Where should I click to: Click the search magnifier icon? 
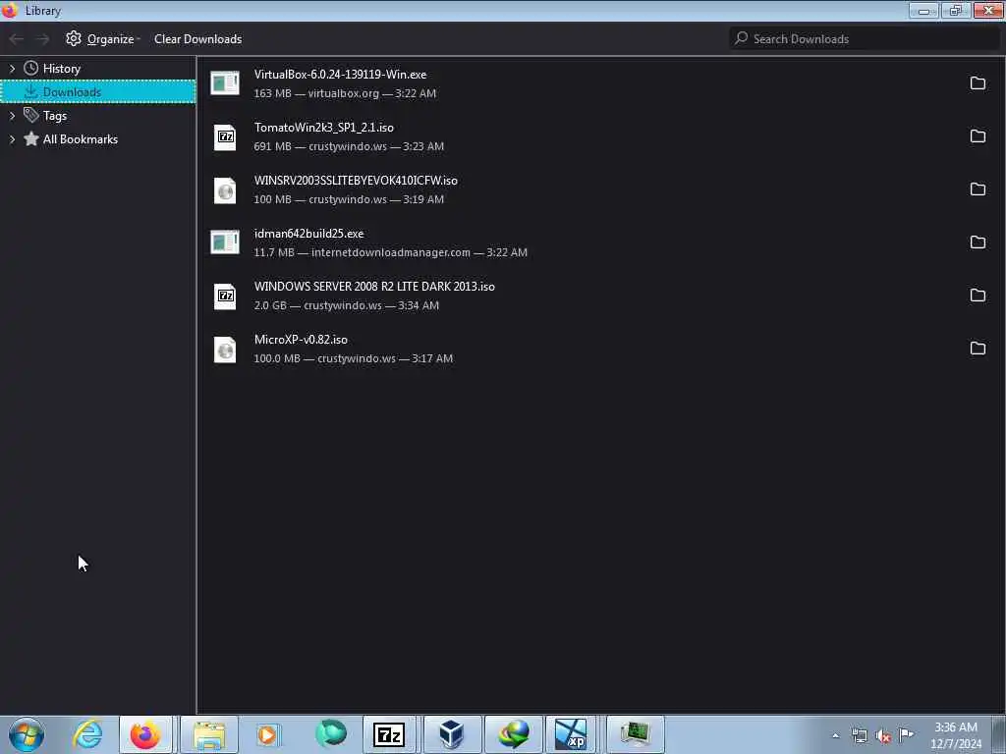click(741, 38)
